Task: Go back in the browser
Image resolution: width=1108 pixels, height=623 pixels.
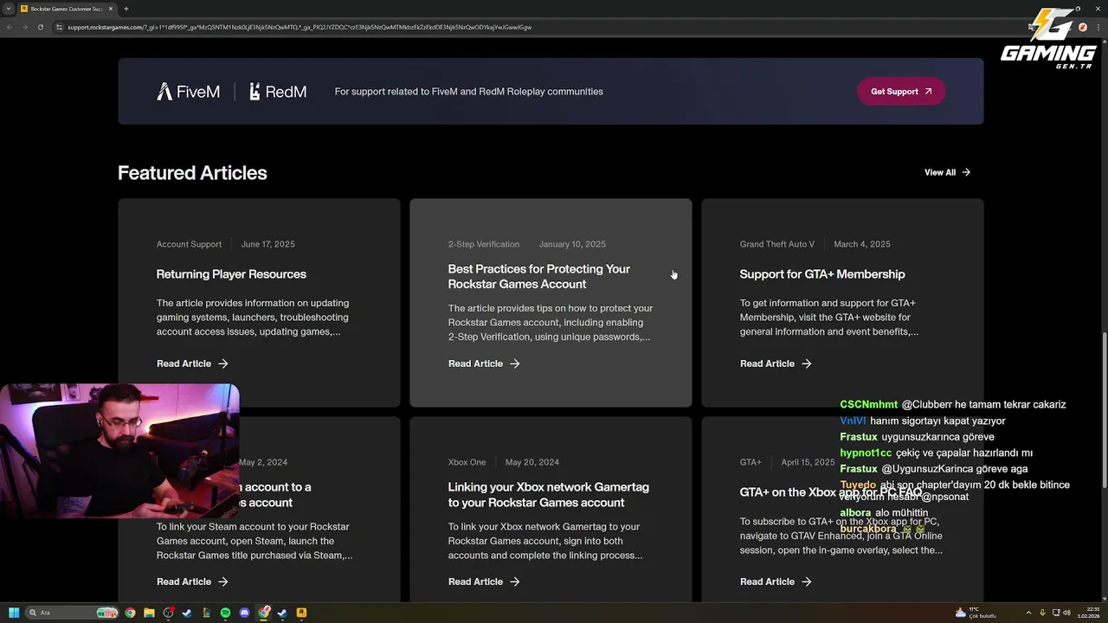Action: click(x=10, y=27)
